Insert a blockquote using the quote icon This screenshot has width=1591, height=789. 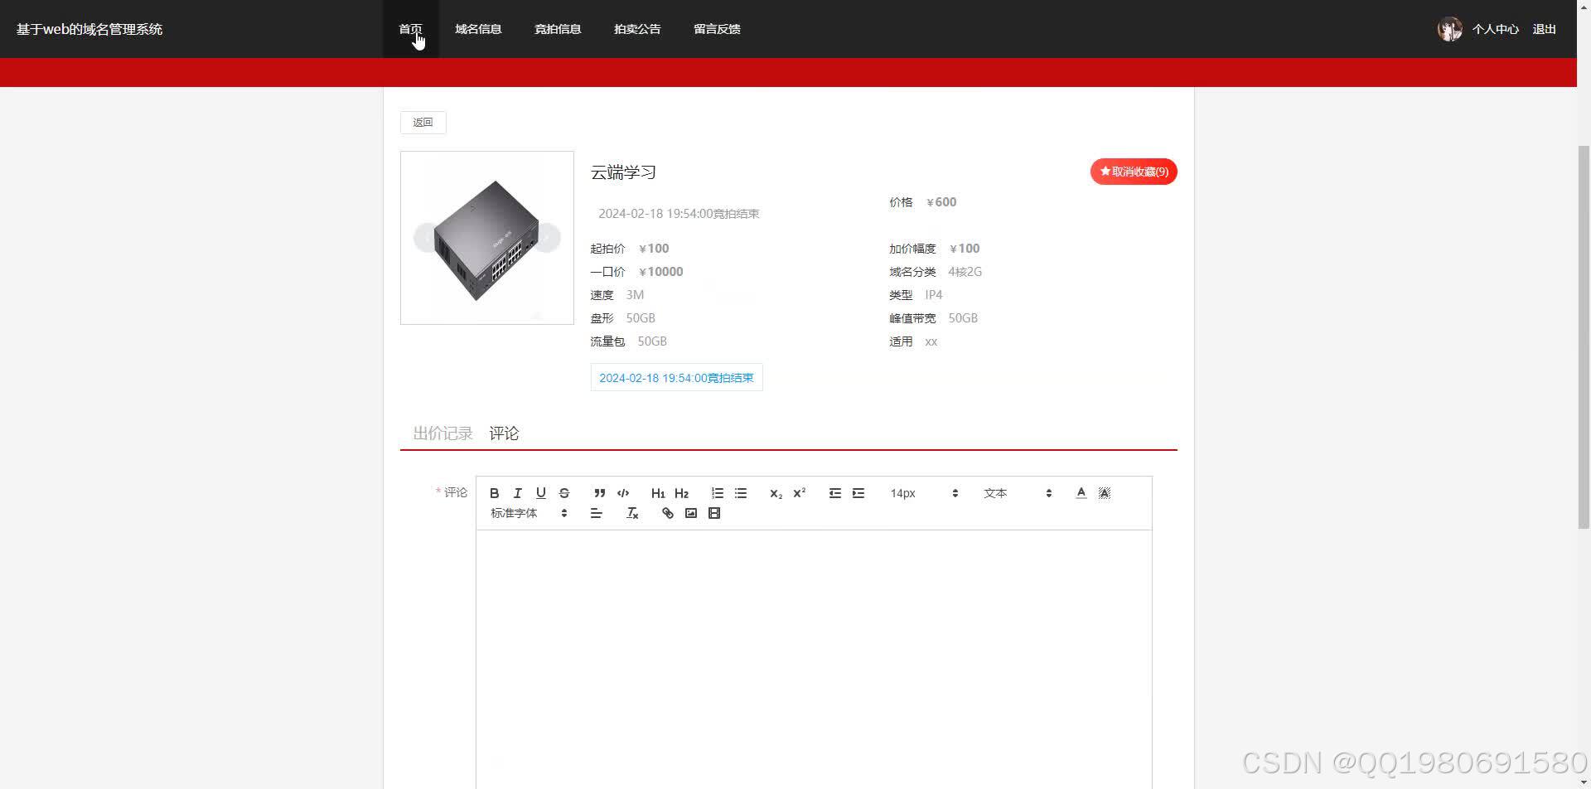599,492
